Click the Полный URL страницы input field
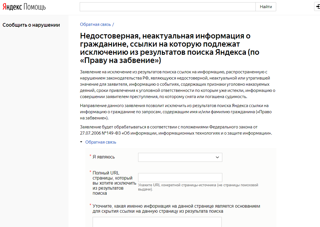Viewport: 320px width, 227px height. tap(180, 178)
